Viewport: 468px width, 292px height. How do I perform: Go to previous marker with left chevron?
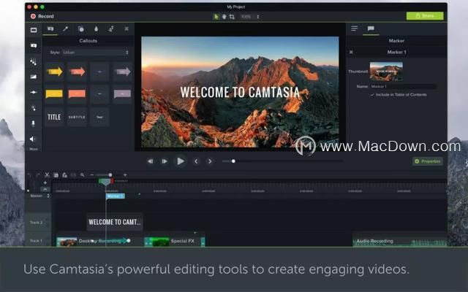click(x=196, y=161)
